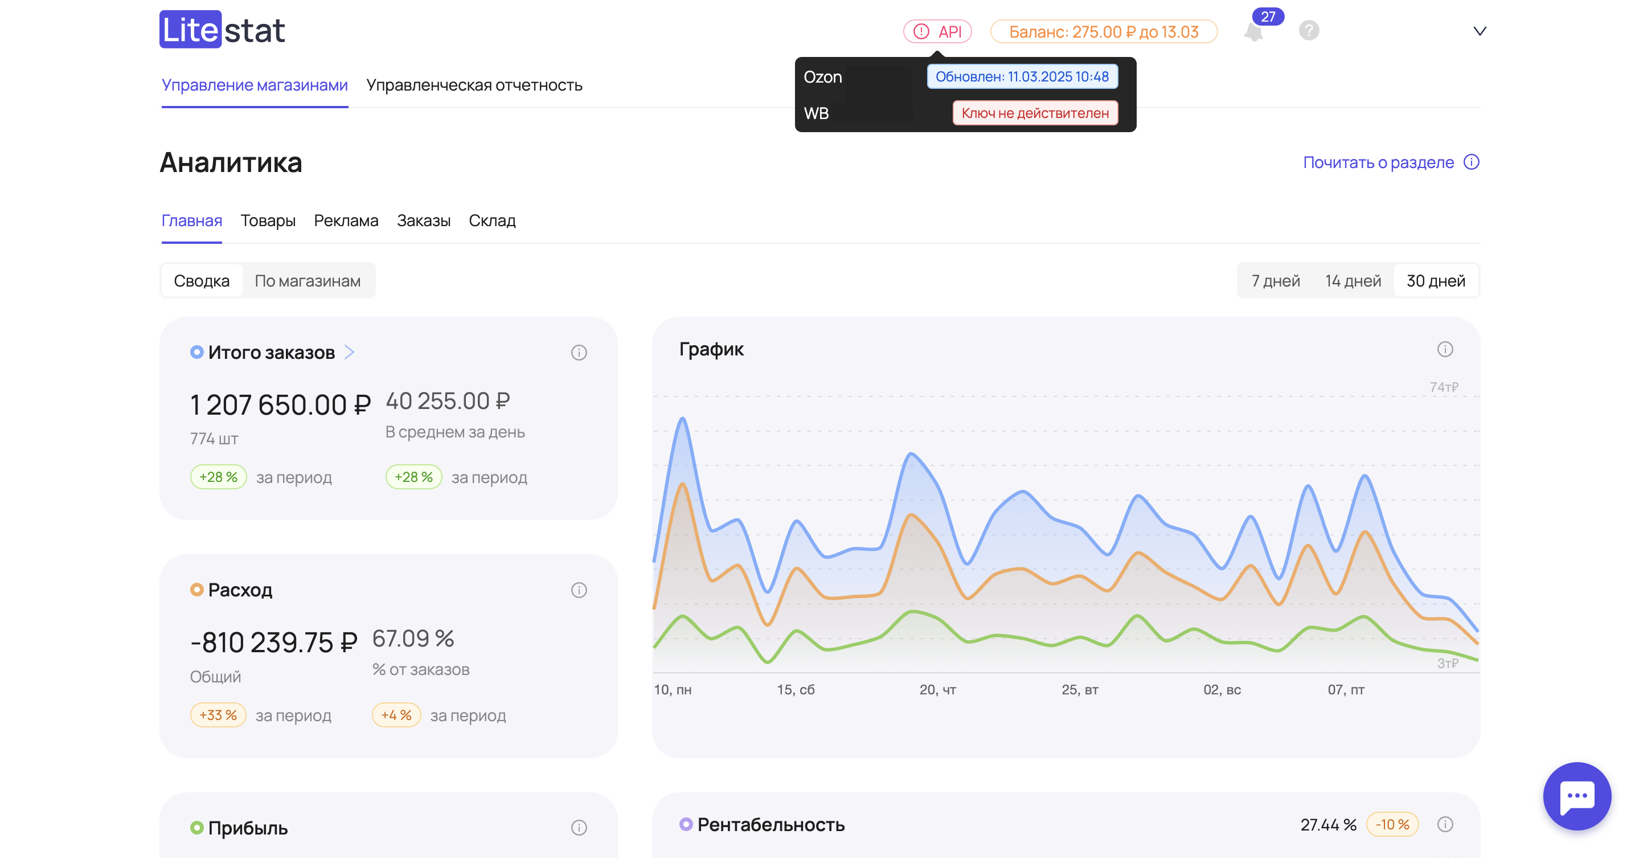The width and height of the screenshot is (1631, 859).
Task: Select the 30 дней period
Action: coord(1436,281)
